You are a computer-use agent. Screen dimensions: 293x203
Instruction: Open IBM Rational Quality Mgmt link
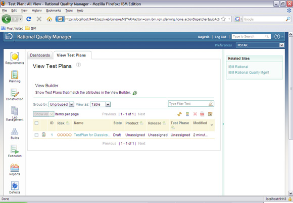[x=249, y=73]
